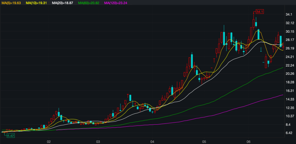296x144 pixels.
Task: Click the green-boxed 6.42 low price marker
Action: click(x=11, y=136)
